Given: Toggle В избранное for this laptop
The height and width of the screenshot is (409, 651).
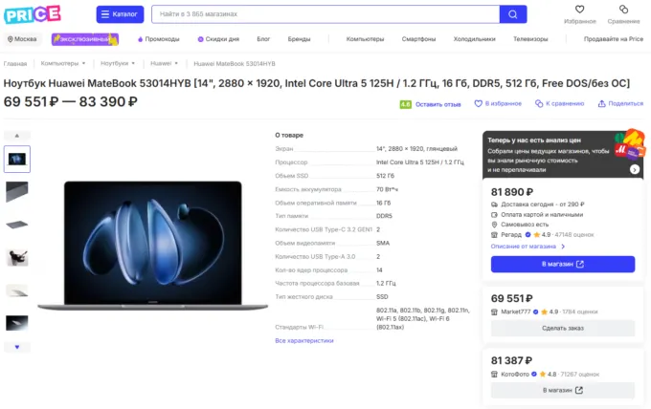Looking at the screenshot, I should (x=498, y=103).
